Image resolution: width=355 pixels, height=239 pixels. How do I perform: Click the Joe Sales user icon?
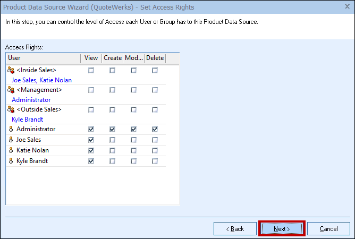coord(11,140)
